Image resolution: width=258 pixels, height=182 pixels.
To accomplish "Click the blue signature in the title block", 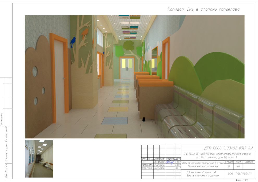I will tap(170, 161).
